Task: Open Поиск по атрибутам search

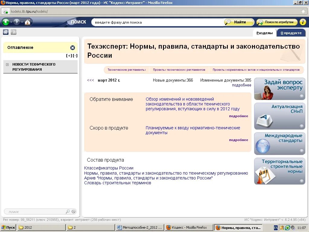Action: point(277,22)
